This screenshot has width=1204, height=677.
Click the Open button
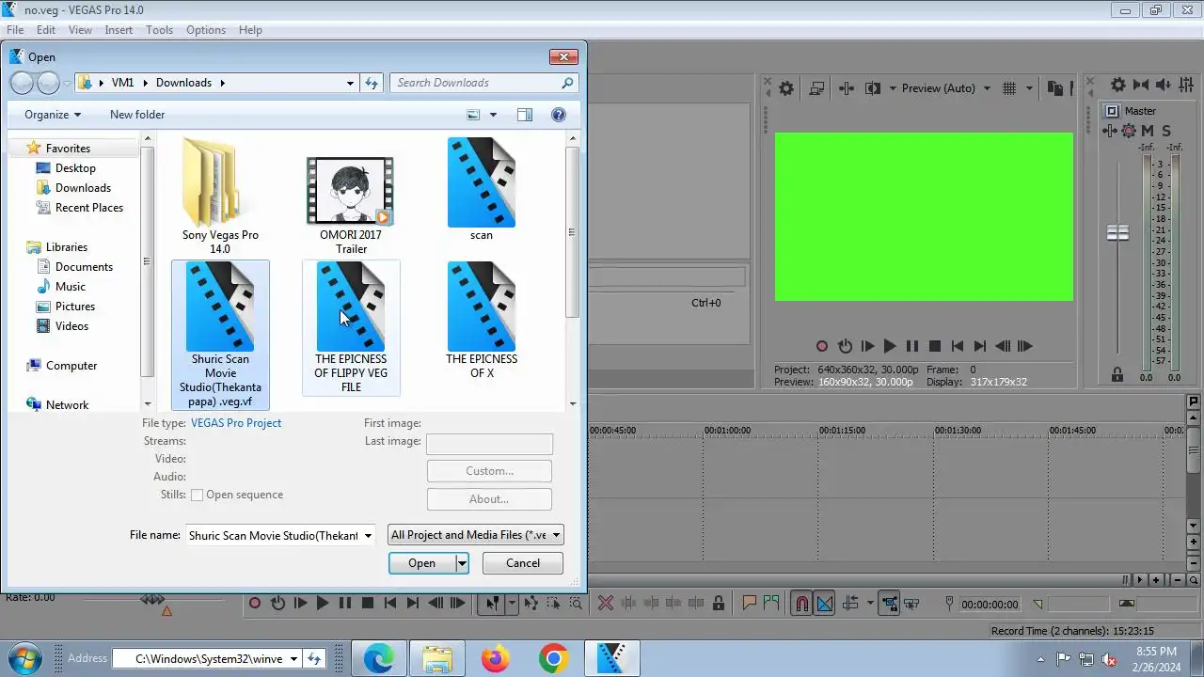421,563
